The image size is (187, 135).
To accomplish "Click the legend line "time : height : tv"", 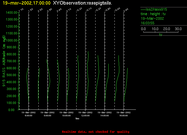I will 153,14.
